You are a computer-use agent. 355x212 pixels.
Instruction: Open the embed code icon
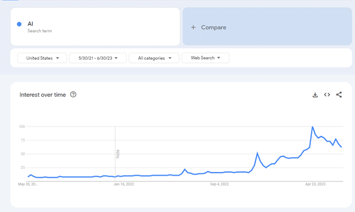[x=327, y=95]
